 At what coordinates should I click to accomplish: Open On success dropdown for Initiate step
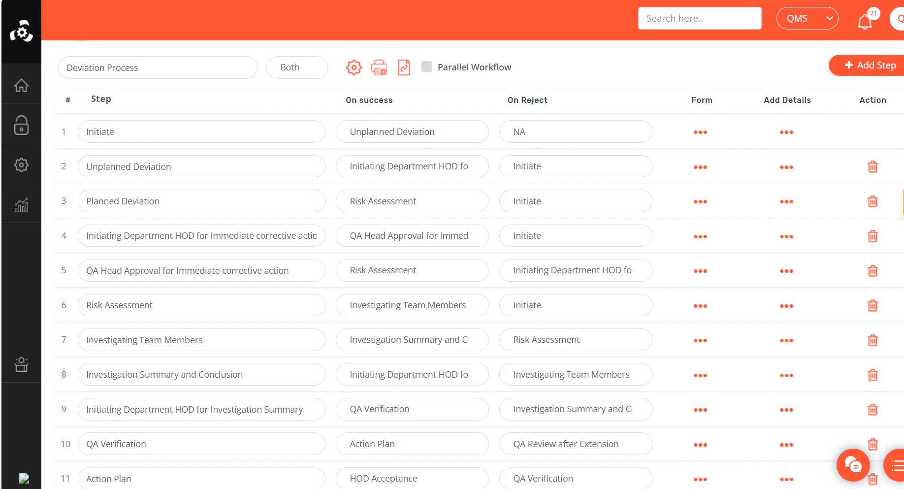point(412,131)
